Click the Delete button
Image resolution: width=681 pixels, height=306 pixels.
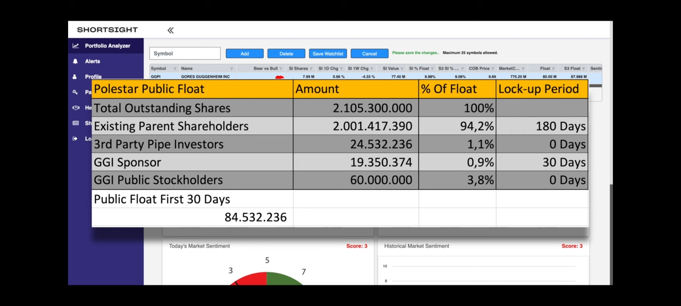pyautogui.click(x=286, y=54)
